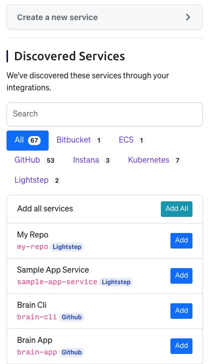This screenshot has width=208, height=364.
Task: Click the Add All button
Action: click(176, 209)
